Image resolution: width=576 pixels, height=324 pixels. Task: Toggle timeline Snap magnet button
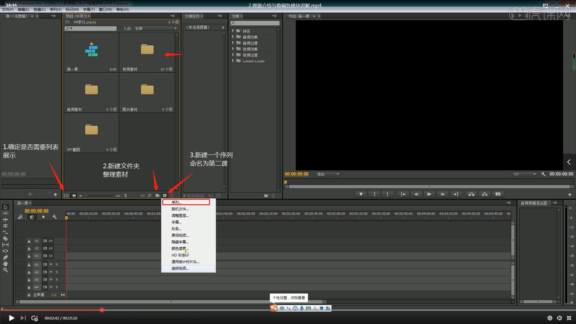(x=32, y=217)
